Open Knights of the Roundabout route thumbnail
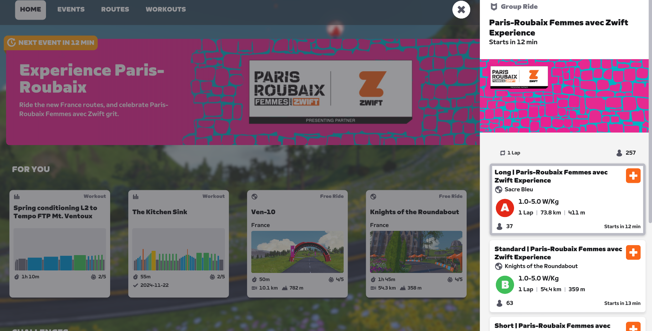The image size is (652, 331). [416, 252]
